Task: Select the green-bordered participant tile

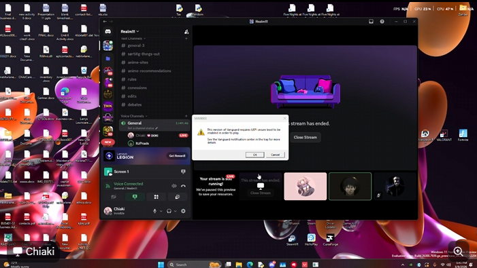Action: coord(350,187)
